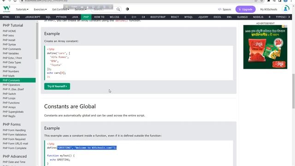The image size is (295, 166).
Task: Open the user profile avatar
Action: pos(286,9)
